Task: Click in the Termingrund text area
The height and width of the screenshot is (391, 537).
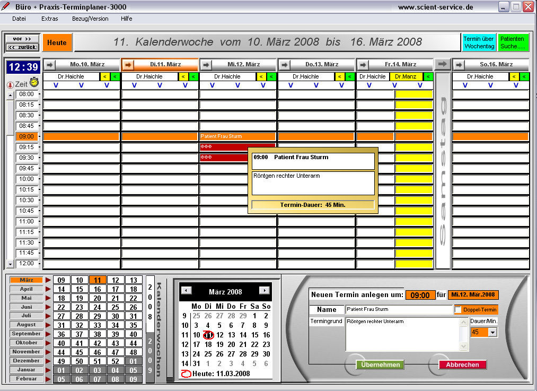Action: coord(403,334)
